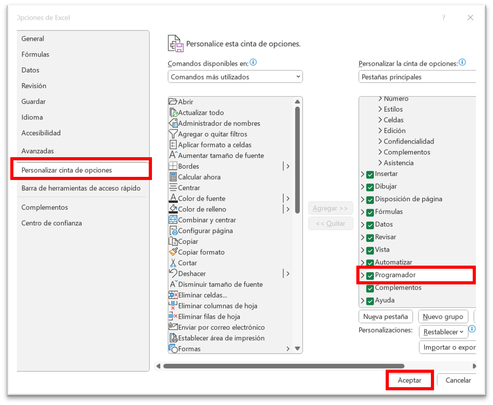Open Barra de herramientas de acceso rápido
The width and height of the screenshot is (493, 405).
pyautogui.click(x=81, y=188)
